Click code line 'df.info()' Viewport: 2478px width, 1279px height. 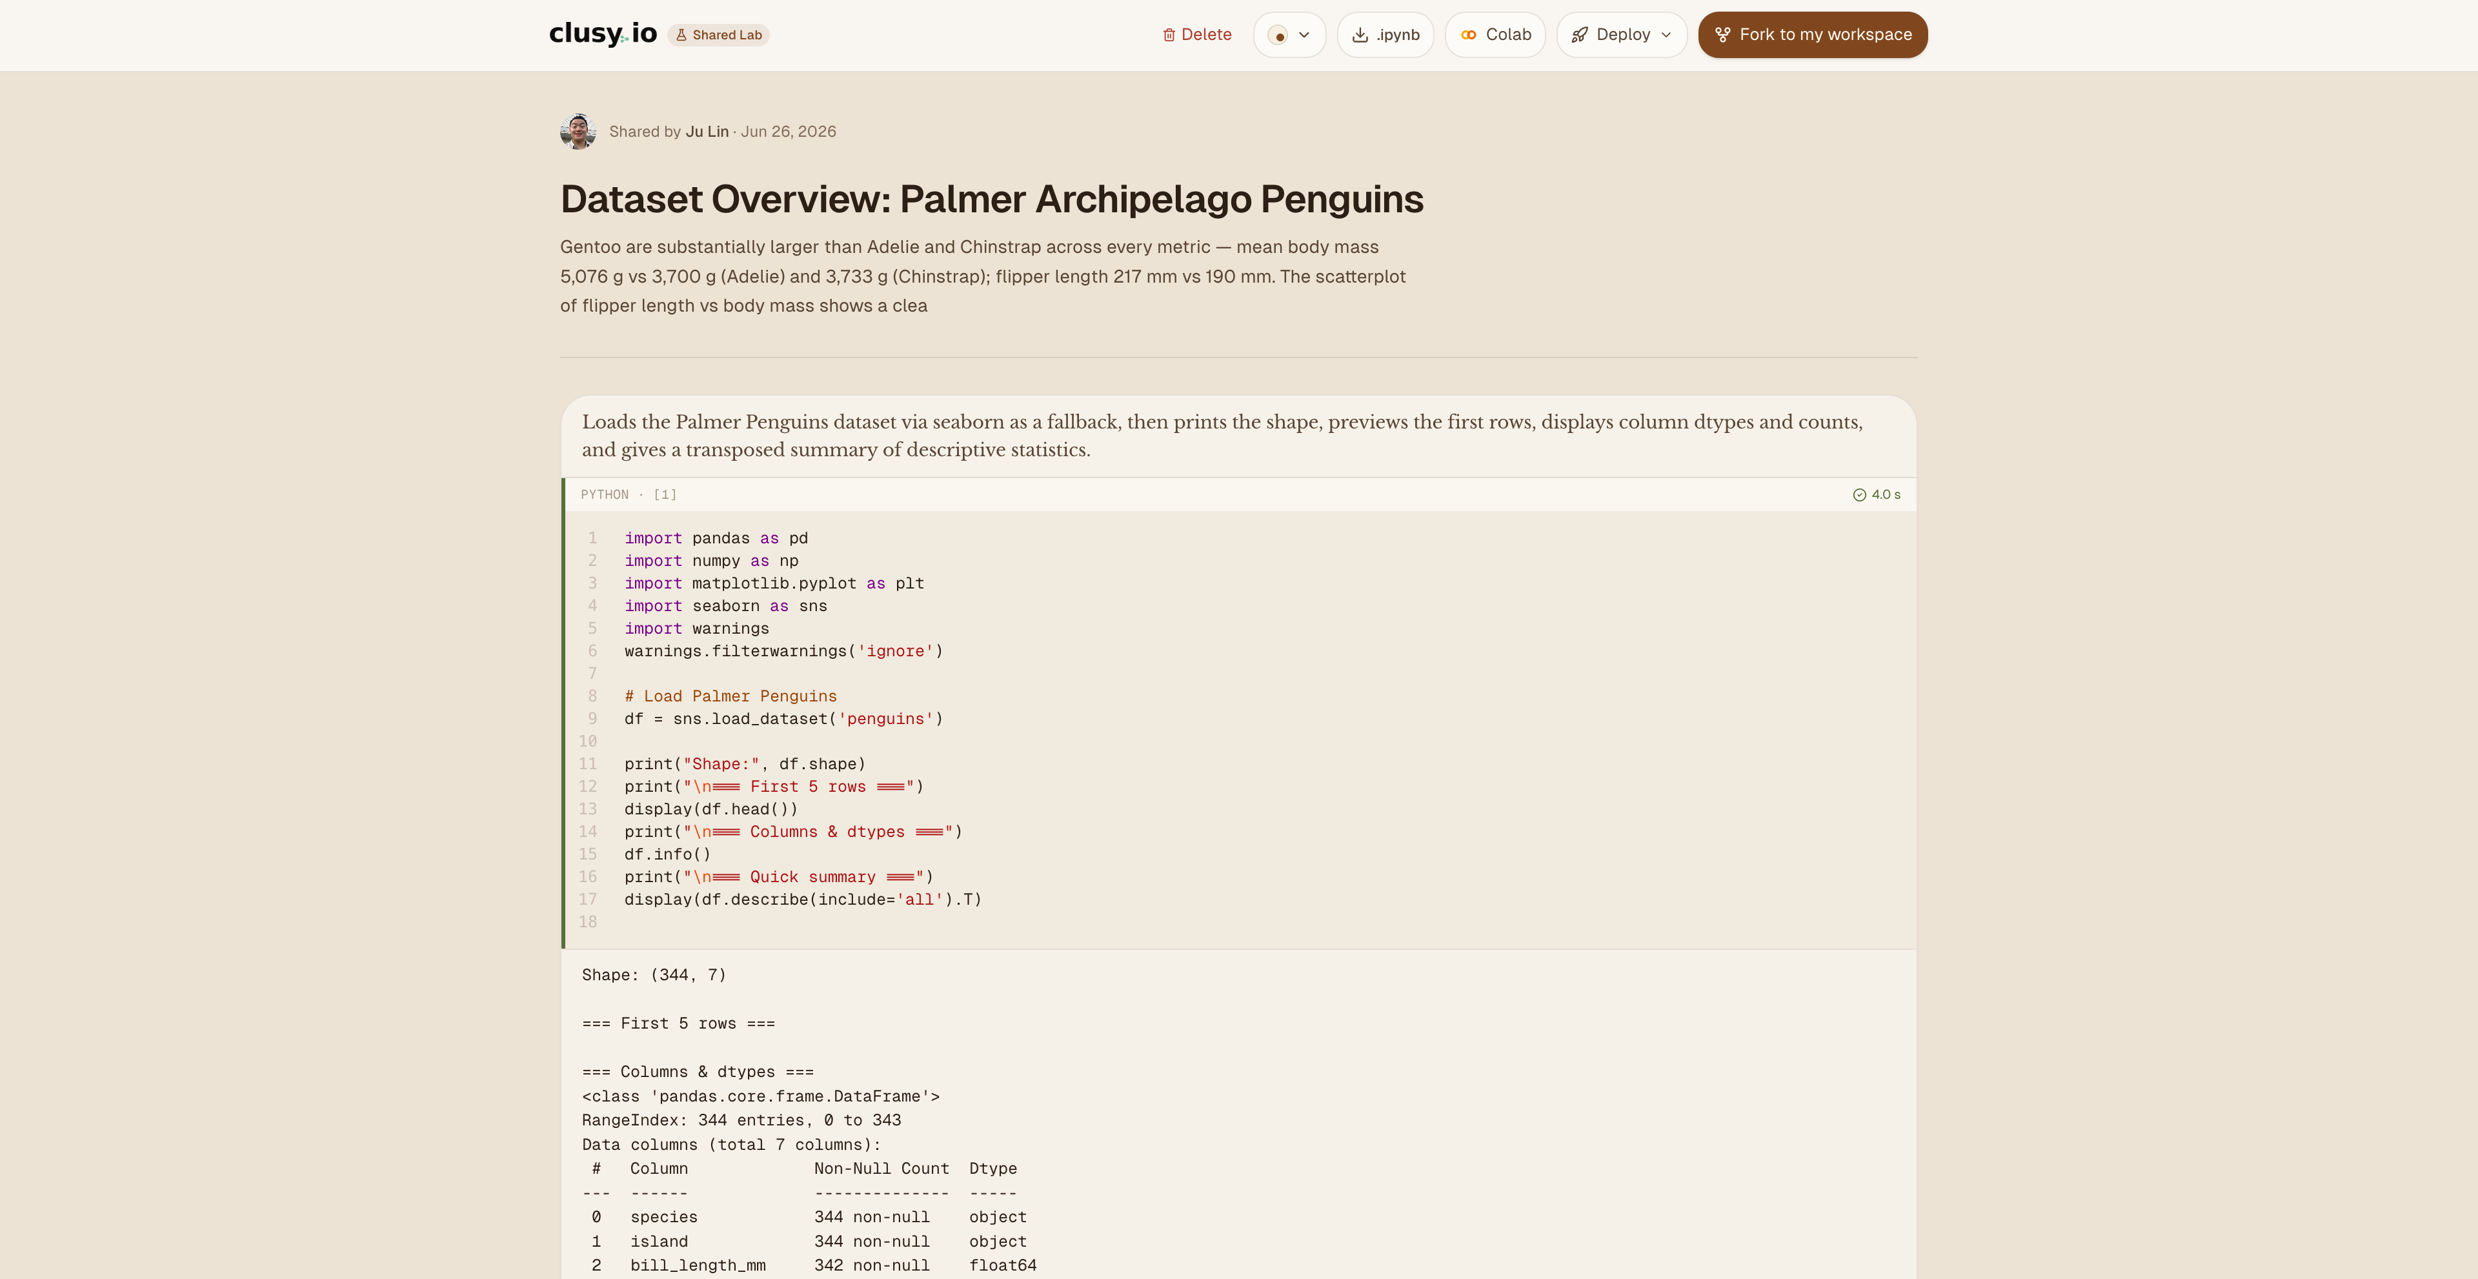[668, 854]
